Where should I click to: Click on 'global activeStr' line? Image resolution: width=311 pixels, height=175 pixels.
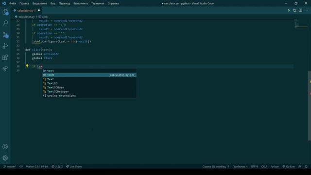pos(45,54)
